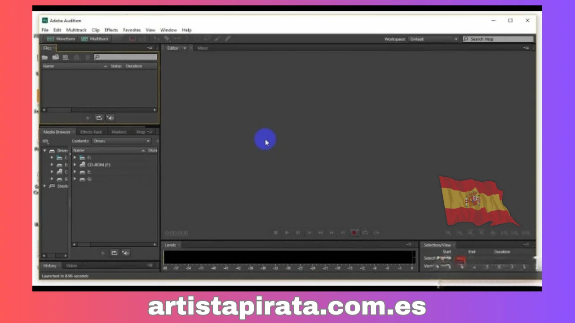Click the Import File icon in Files panel
This screenshot has height=323, width=575.
[55, 57]
